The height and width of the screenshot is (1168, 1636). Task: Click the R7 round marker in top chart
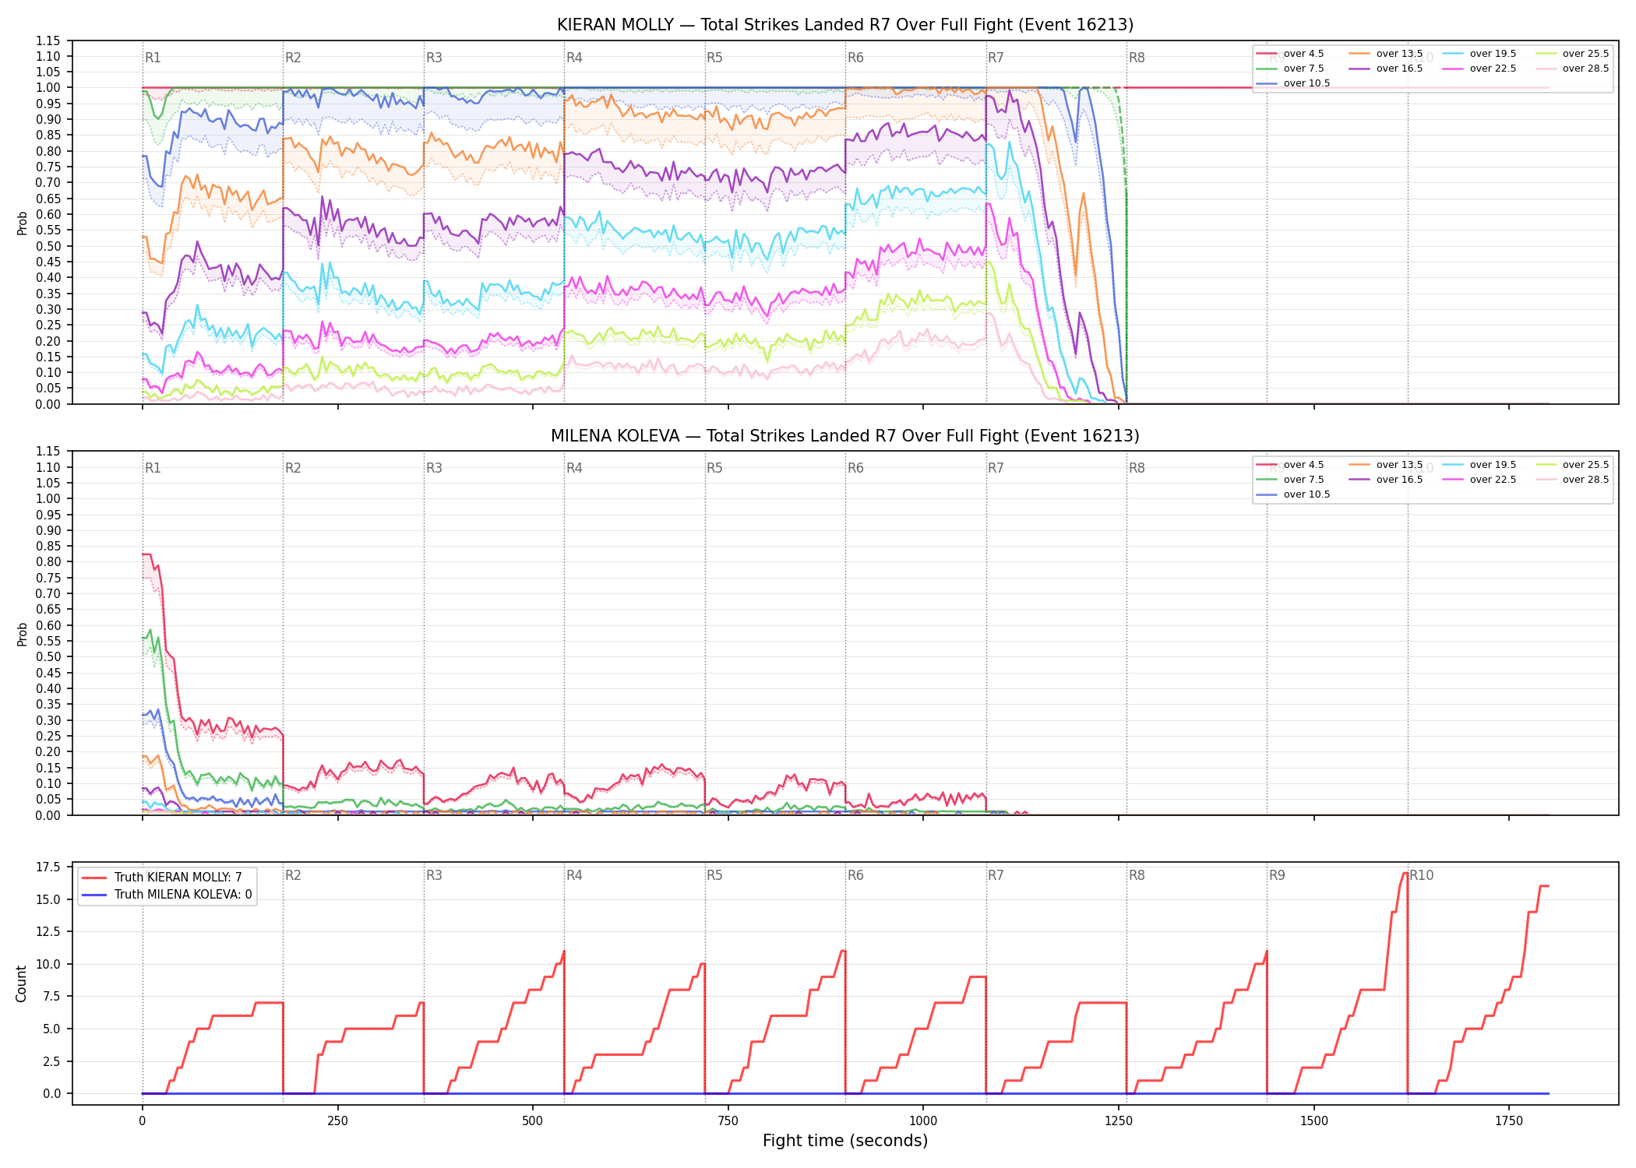tap(996, 58)
